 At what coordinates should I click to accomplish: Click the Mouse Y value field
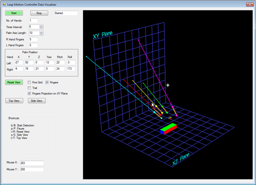tap(32, 169)
